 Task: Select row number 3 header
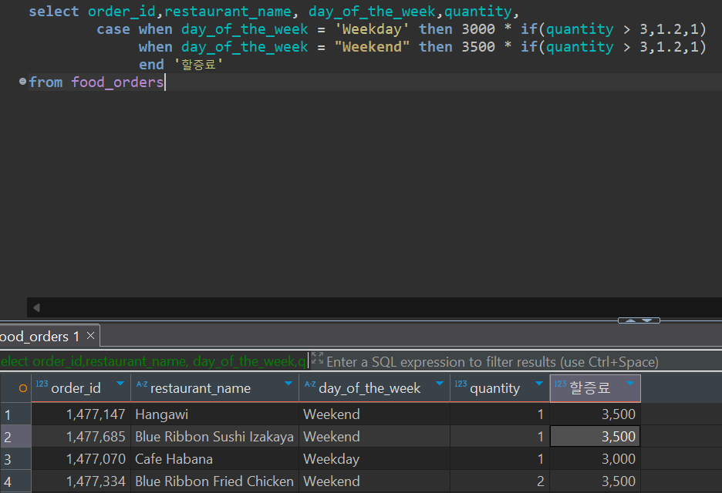coord(15,459)
